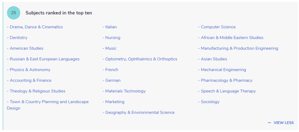Collapse list with View Less

(281, 123)
